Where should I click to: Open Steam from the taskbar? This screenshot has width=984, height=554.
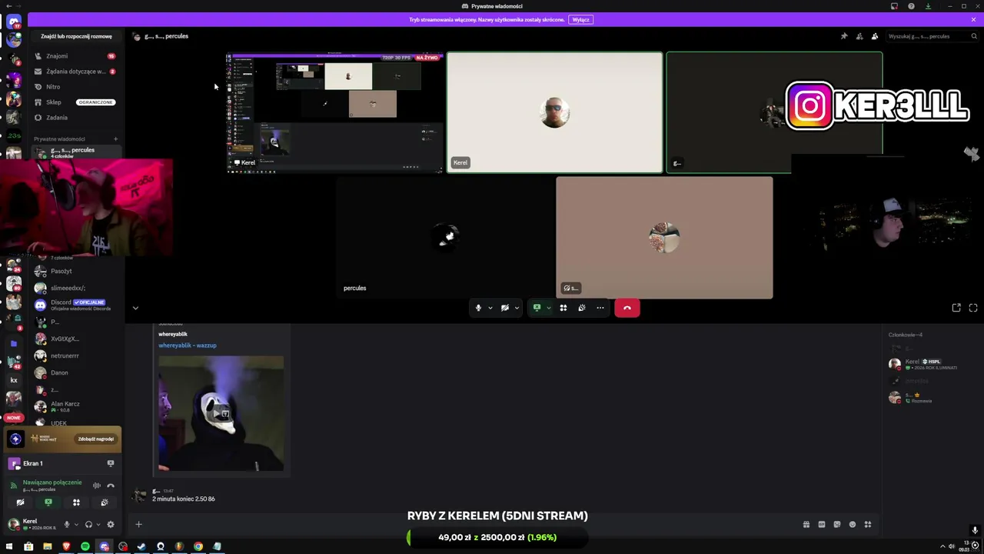[141, 546]
